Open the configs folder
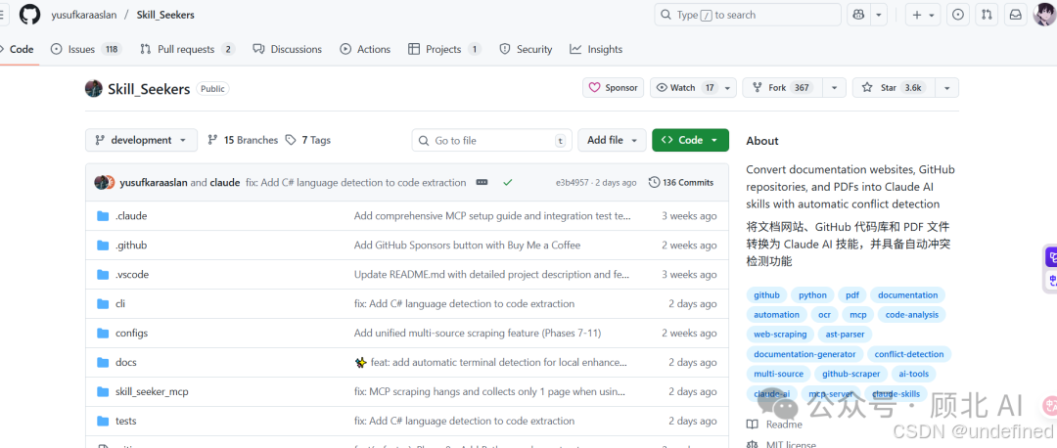 pos(131,333)
